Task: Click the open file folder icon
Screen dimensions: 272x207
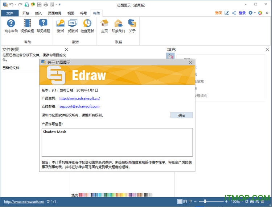Action: [x=33, y=4]
